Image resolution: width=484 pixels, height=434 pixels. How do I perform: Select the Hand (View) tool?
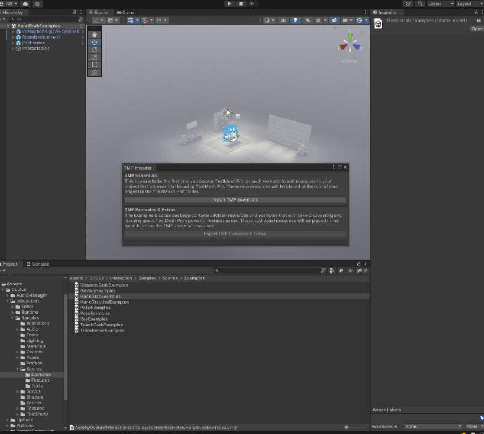[94, 35]
